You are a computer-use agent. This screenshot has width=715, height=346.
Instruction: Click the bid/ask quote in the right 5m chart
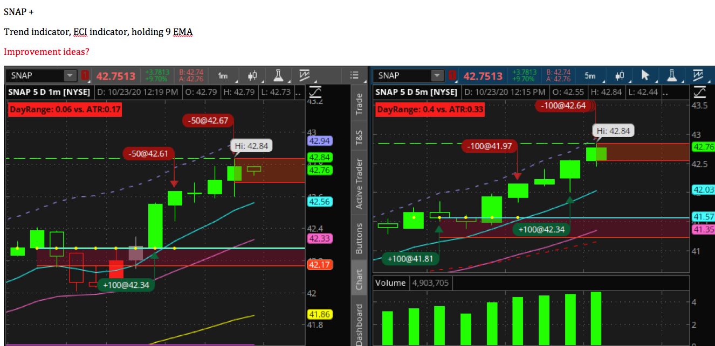[558, 75]
